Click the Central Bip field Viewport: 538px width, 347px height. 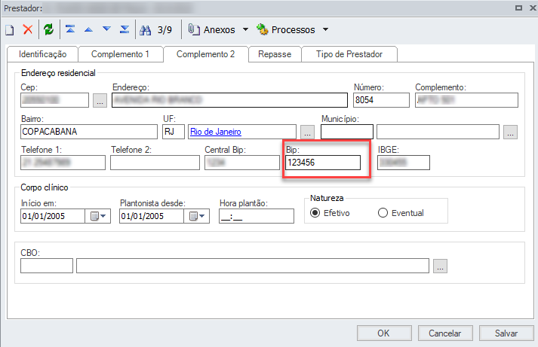tap(242, 163)
